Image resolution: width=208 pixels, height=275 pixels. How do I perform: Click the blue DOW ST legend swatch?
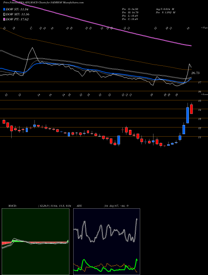5,10
